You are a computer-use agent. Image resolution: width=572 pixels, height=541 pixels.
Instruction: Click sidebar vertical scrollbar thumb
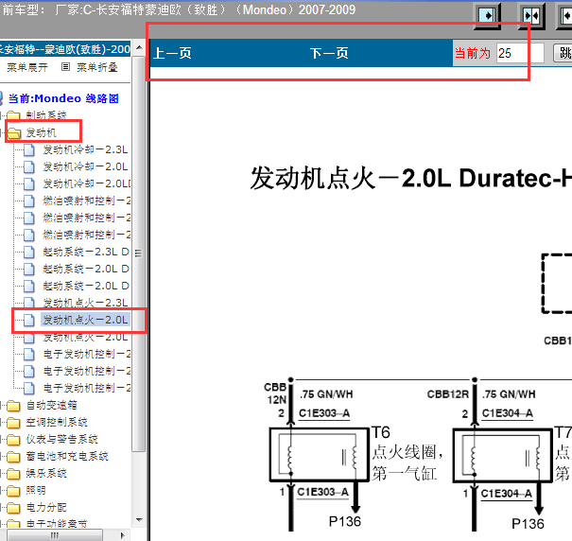pyautogui.click(x=139, y=253)
